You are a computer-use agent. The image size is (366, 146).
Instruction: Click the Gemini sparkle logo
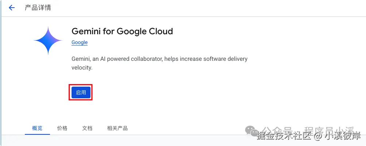(x=48, y=41)
